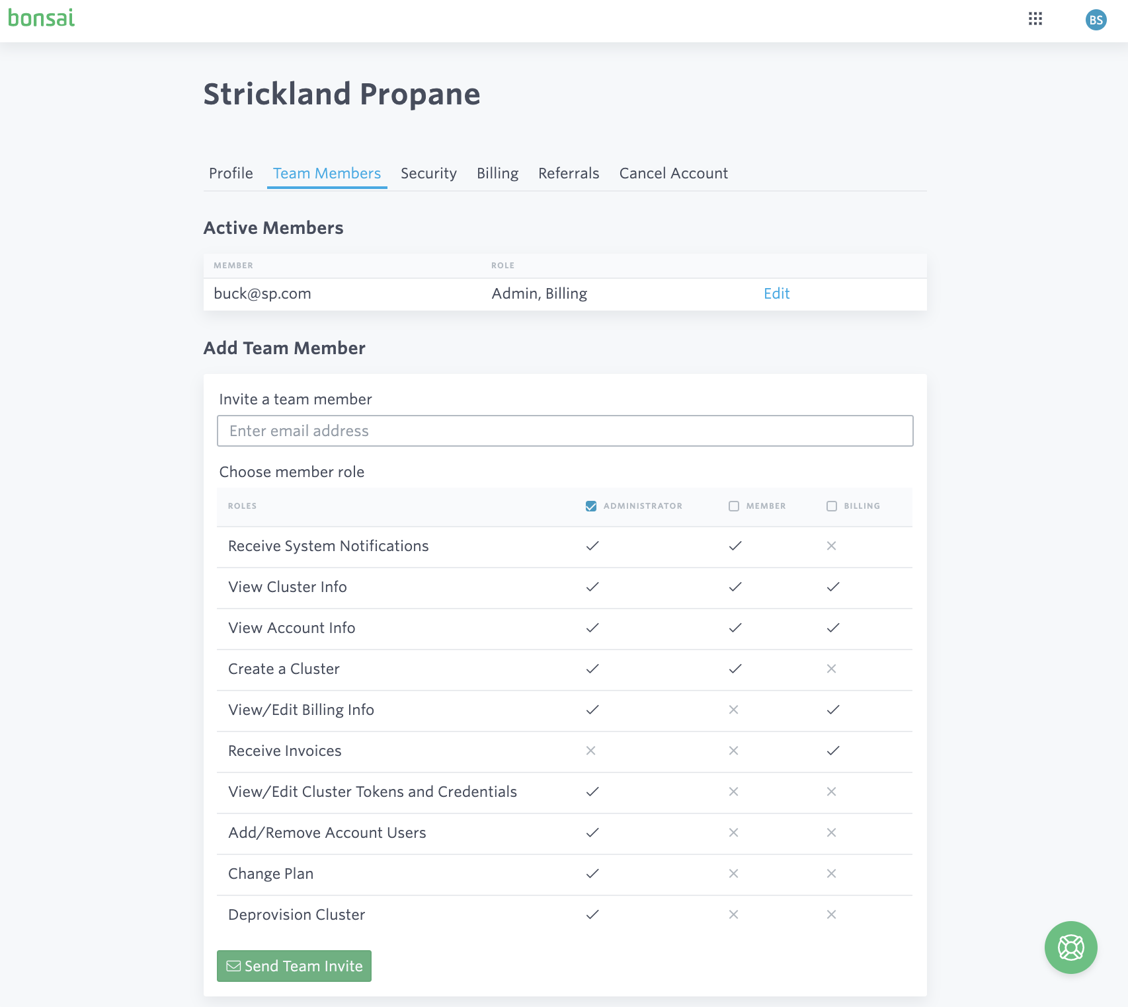This screenshot has height=1007, width=1128.
Task: Uncheck the Administrator role checkbox
Action: (590, 505)
